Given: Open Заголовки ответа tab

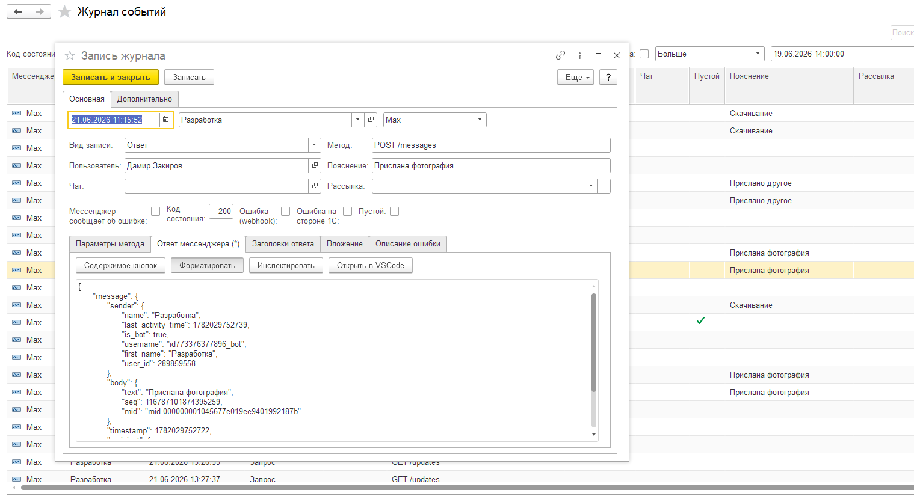Looking at the screenshot, I should tap(283, 243).
